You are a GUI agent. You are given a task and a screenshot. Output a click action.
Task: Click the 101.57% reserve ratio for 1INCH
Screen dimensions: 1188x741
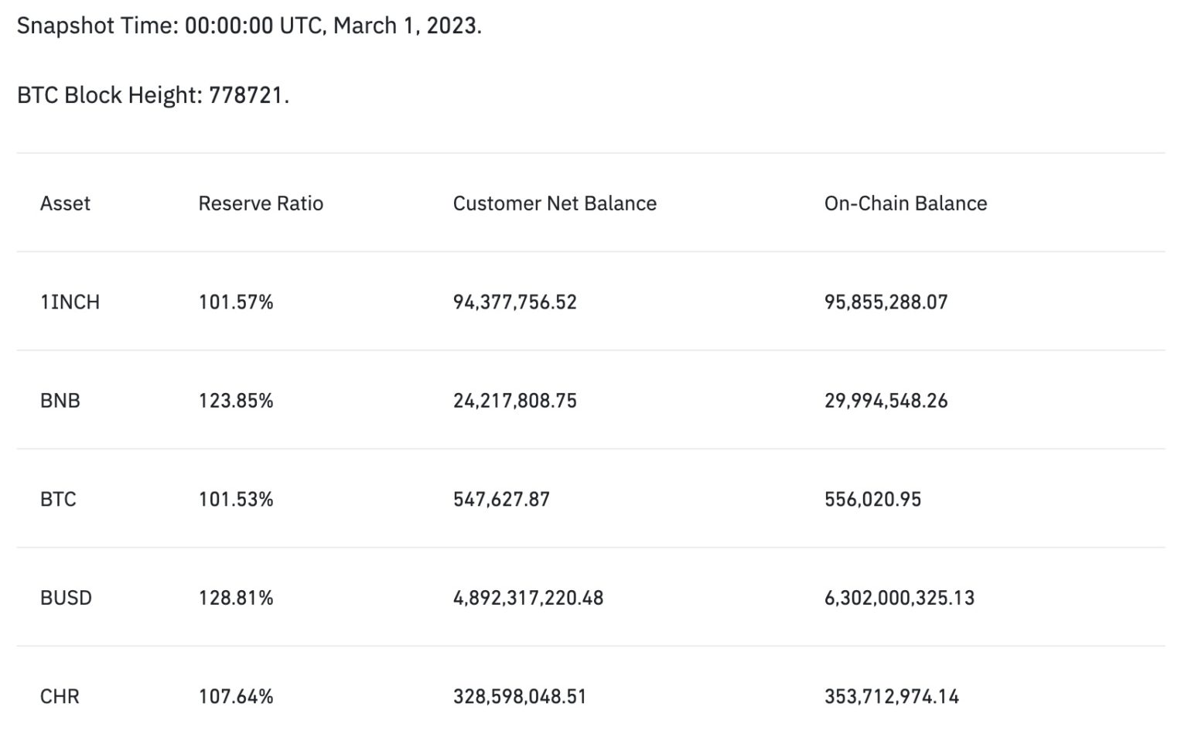[x=236, y=302]
